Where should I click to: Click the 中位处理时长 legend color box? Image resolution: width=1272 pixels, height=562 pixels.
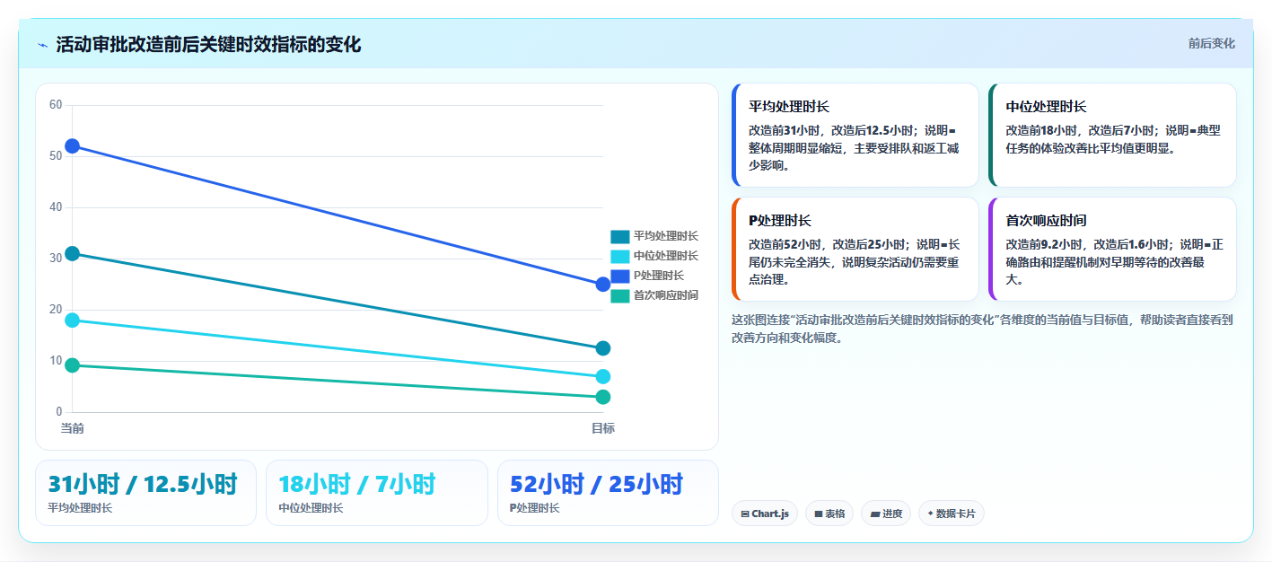point(619,257)
